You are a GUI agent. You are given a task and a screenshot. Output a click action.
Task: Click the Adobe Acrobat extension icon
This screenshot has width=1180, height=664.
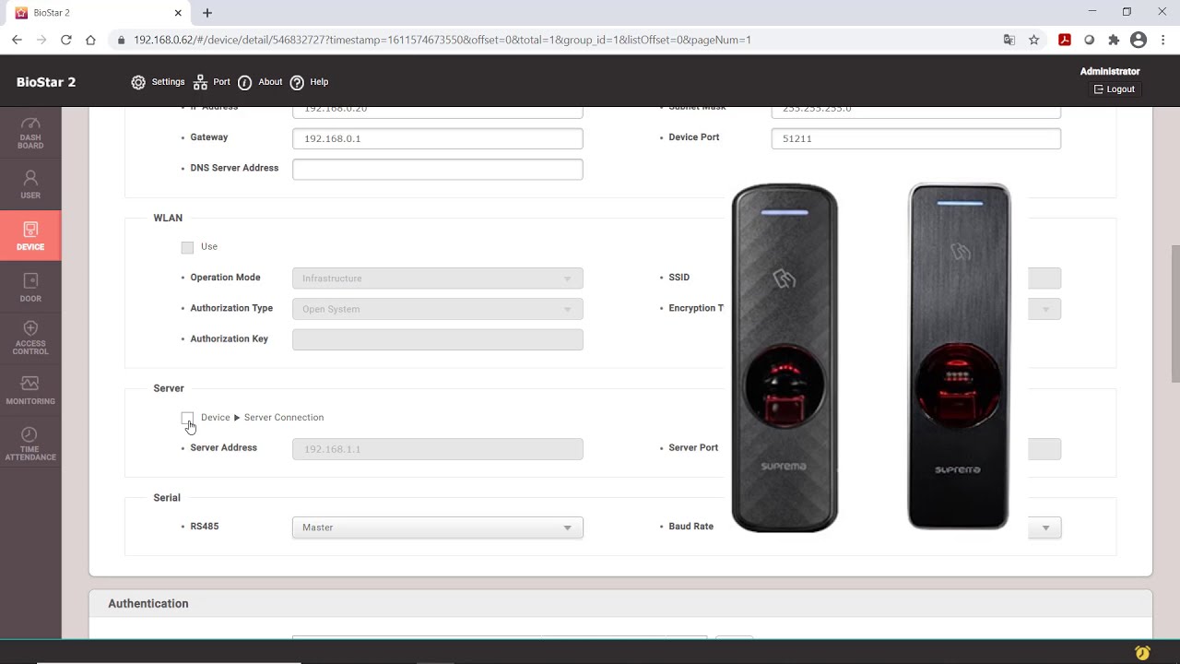(1064, 40)
